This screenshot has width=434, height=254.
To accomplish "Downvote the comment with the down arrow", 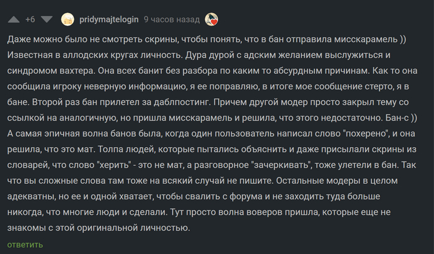I will click(48, 20).
